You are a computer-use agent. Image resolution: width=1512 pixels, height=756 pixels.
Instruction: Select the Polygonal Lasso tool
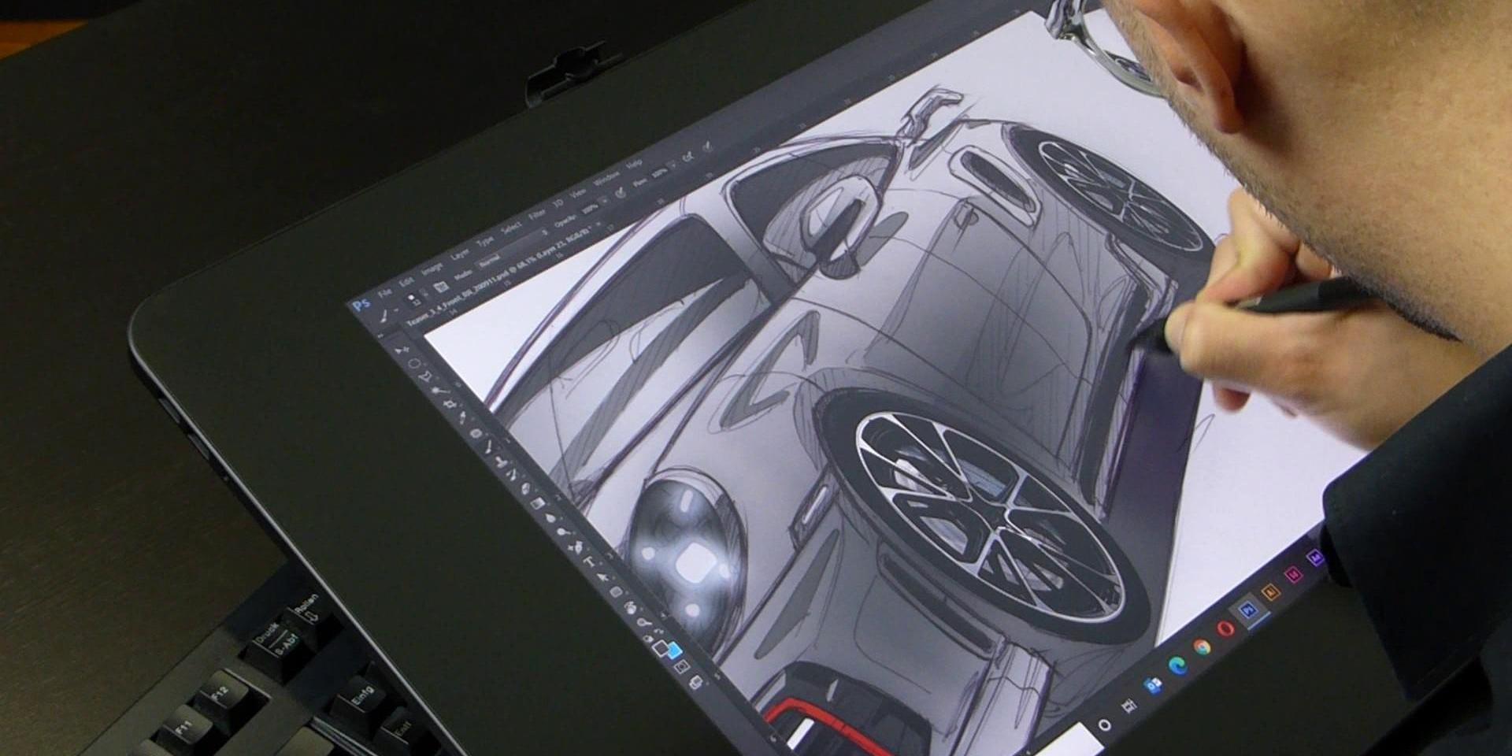click(x=425, y=376)
